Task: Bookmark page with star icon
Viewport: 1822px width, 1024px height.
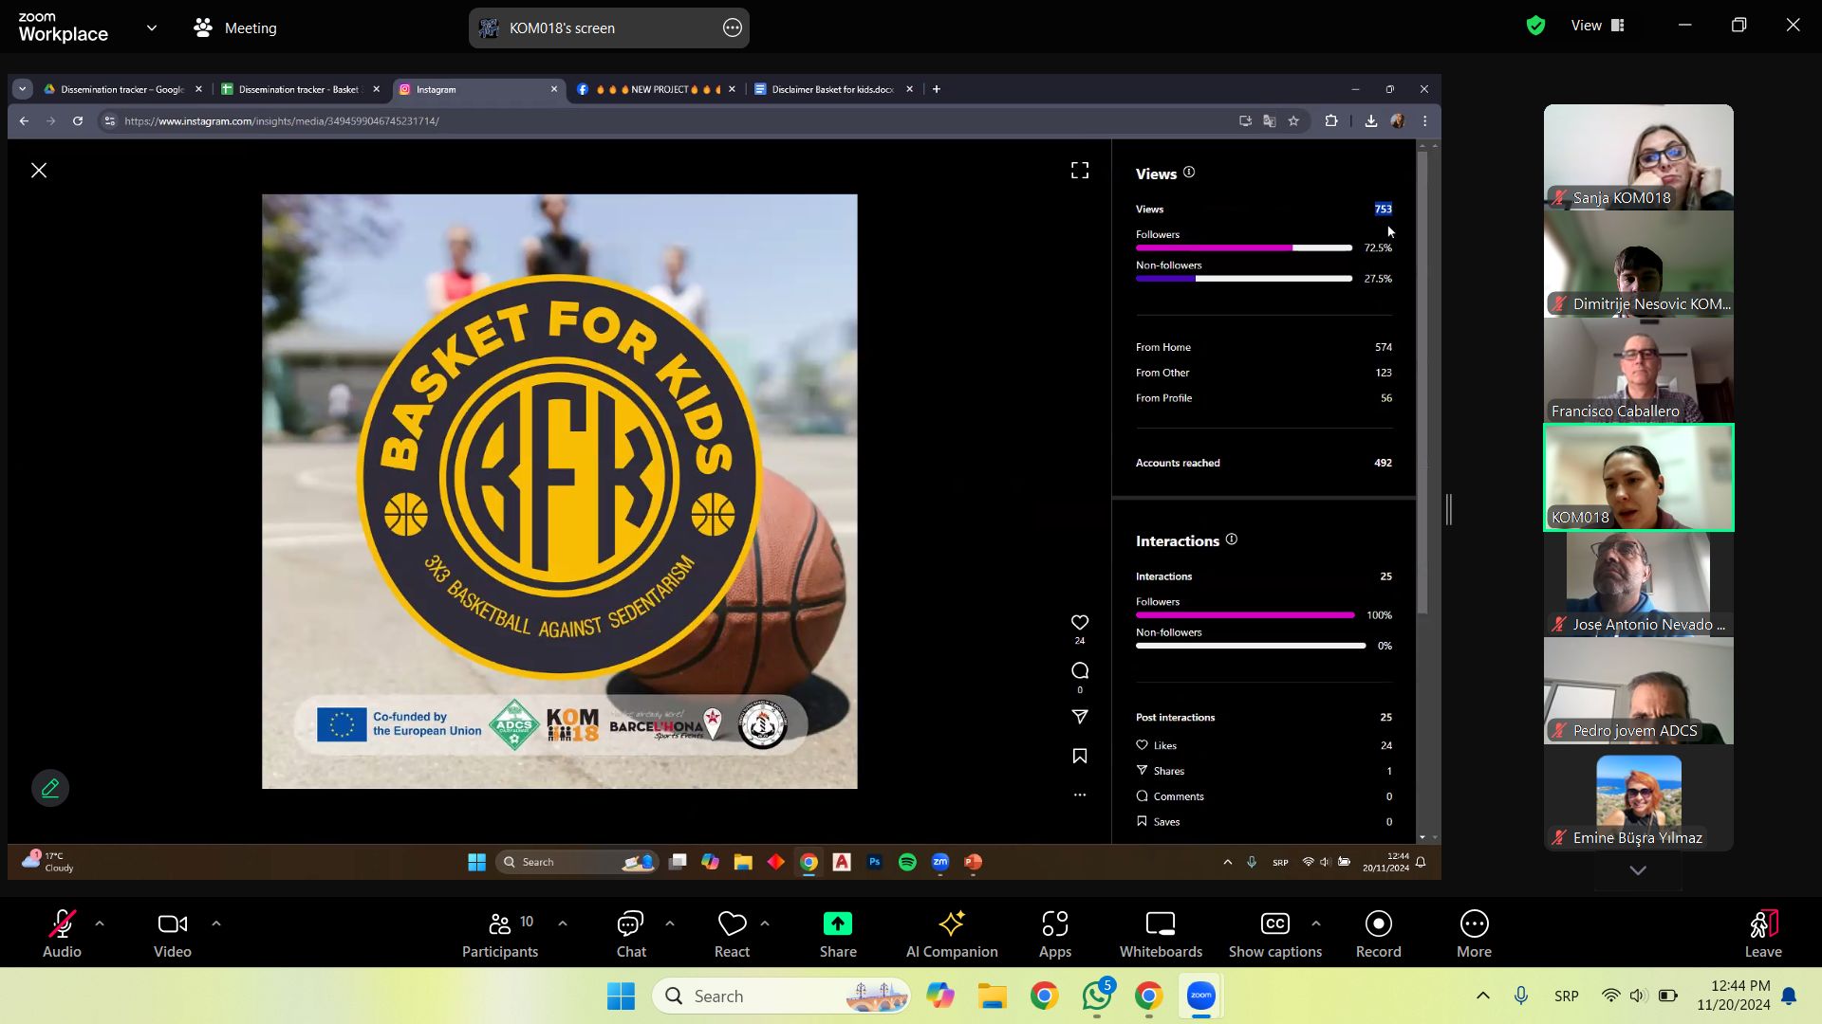Action: pyautogui.click(x=1293, y=120)
